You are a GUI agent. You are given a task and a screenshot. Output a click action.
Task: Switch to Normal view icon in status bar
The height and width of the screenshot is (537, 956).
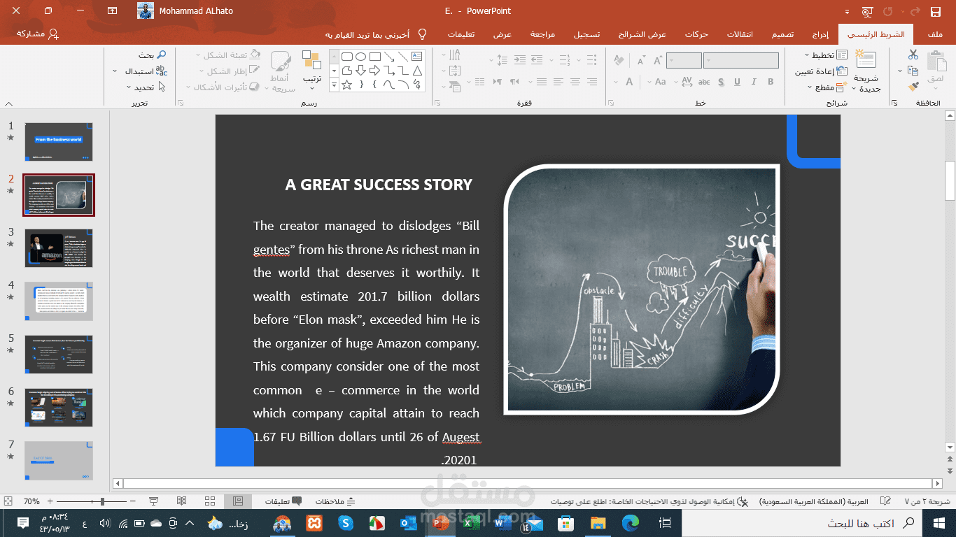pyautogui.click(x=238, y=501)
